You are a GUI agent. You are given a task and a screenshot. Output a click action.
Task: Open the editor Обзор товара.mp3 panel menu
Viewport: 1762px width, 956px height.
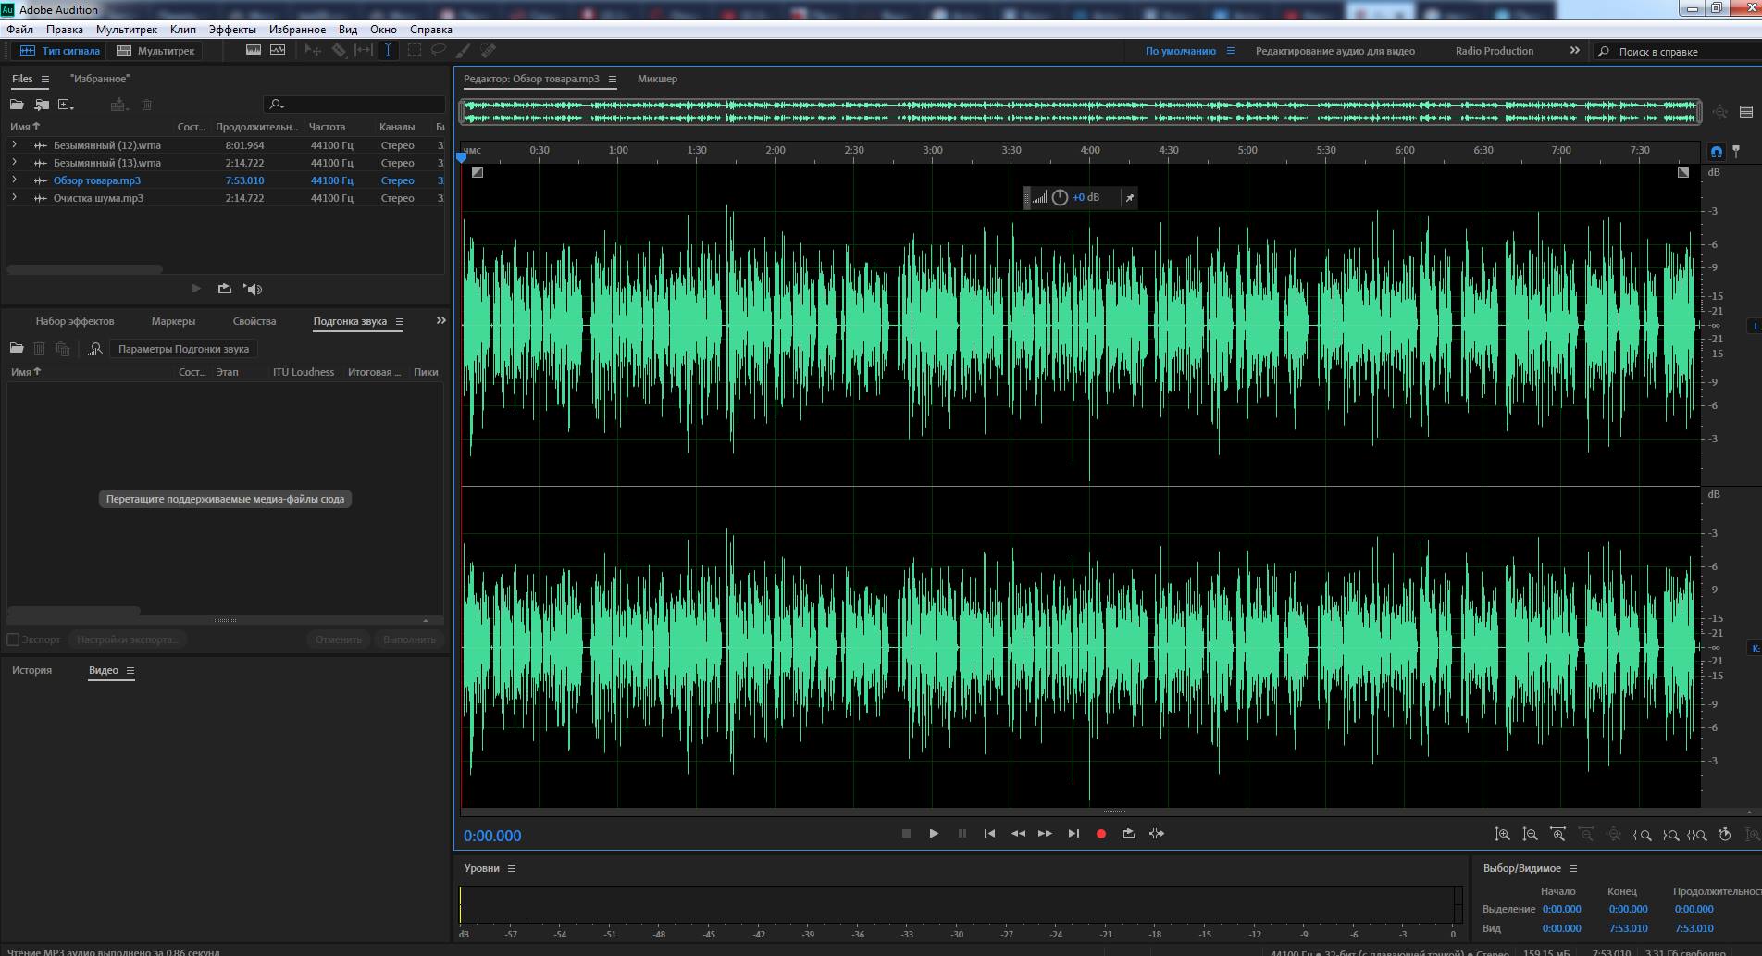612,79
